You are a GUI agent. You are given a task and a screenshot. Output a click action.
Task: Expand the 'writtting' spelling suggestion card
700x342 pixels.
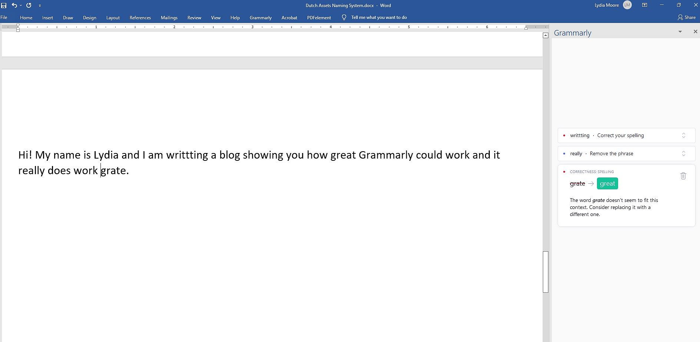(626, 135)
